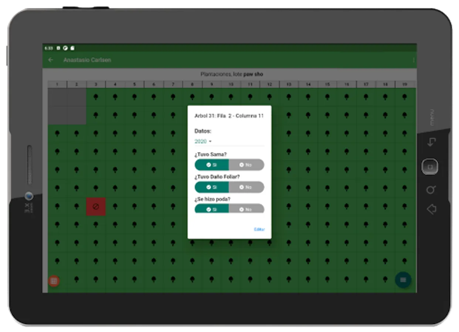The image size is (459, 332).
Task: Click the '¿Tuvo Daño Foliar?' question label
Action: point(217,177)
